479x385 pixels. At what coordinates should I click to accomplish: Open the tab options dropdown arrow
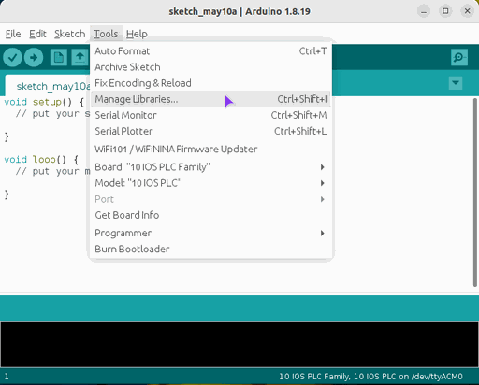pyautogui.click(x=456, y=83)
